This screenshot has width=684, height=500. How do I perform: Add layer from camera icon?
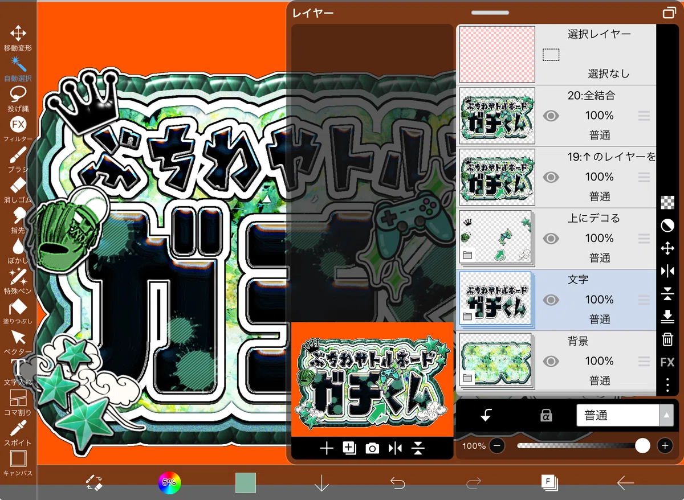tap(372, 449)
